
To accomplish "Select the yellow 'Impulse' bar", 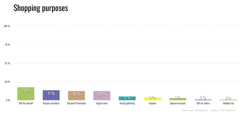I will click(x=152, y=99).
